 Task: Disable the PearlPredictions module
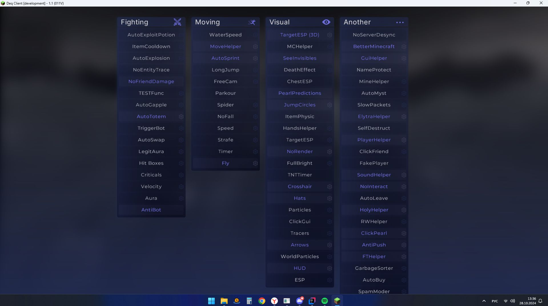(300, 93)
